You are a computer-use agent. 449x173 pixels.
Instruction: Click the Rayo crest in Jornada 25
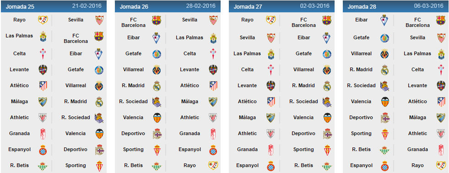pyautogui.click(x=43, y=20)
